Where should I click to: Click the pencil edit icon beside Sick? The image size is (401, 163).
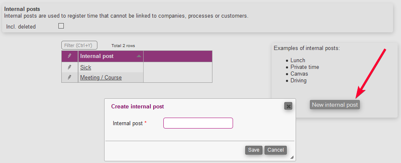coord(69,67)
